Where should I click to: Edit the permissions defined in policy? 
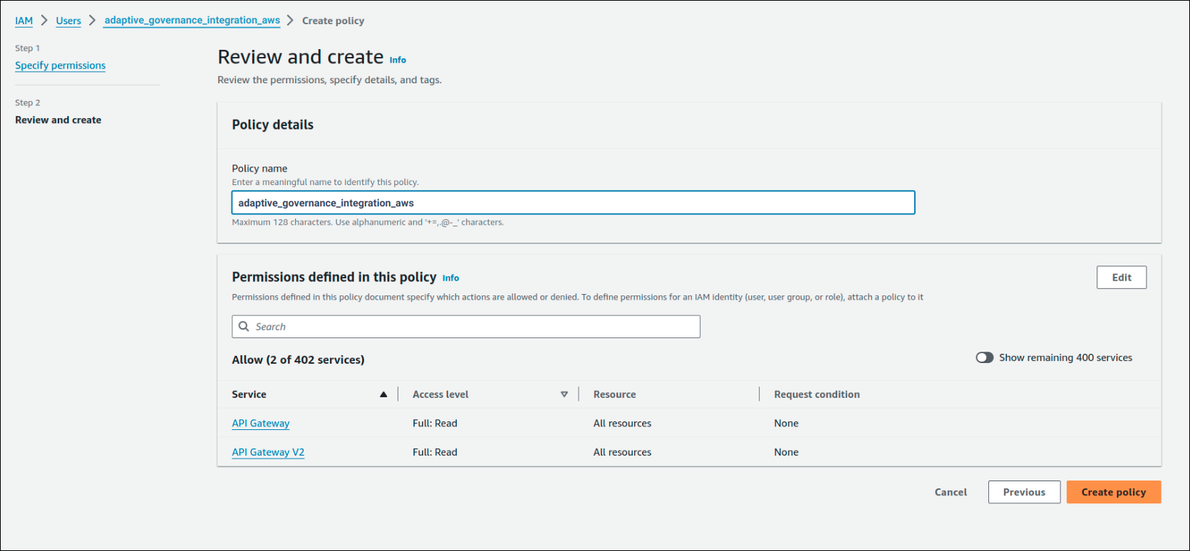(1121, 278)
